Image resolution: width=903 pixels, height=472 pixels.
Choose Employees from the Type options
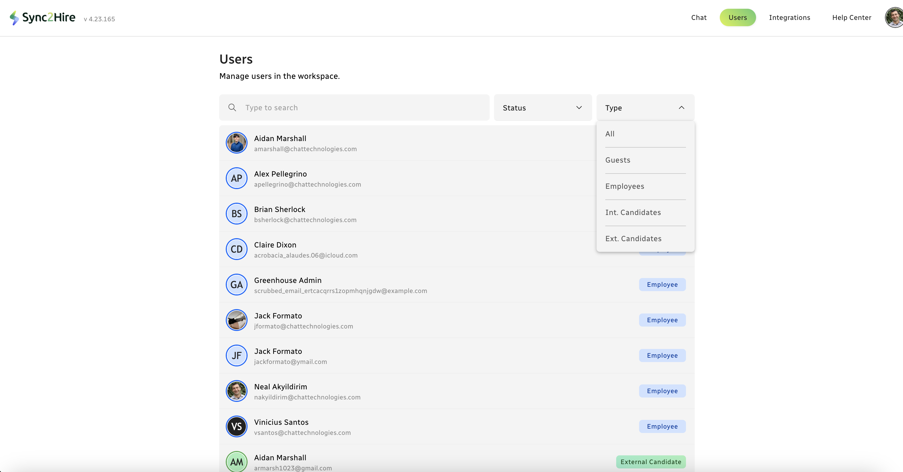click(x=625, y=186)
